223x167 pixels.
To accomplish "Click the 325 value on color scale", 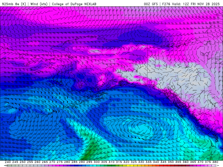I will pyautogui.click(x=134, y=162).
